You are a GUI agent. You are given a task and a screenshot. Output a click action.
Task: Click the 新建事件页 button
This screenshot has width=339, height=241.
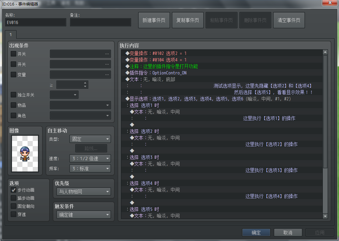pyautogui.click(x=154, y=20)
